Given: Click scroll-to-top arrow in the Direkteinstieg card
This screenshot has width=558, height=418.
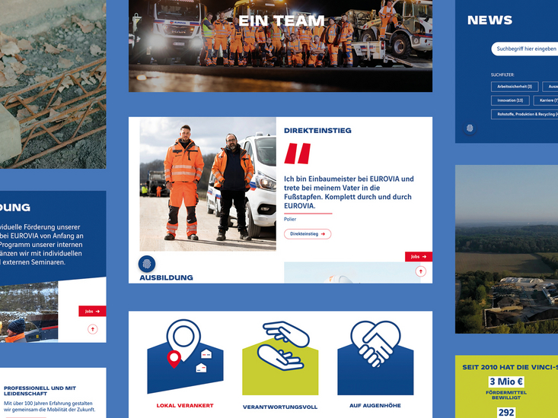Looking at the screenshot, I should click(420, 271).
